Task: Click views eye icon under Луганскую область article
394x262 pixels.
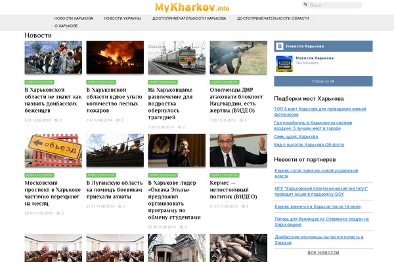Action: pyautogui.click(x=120, y=206)
